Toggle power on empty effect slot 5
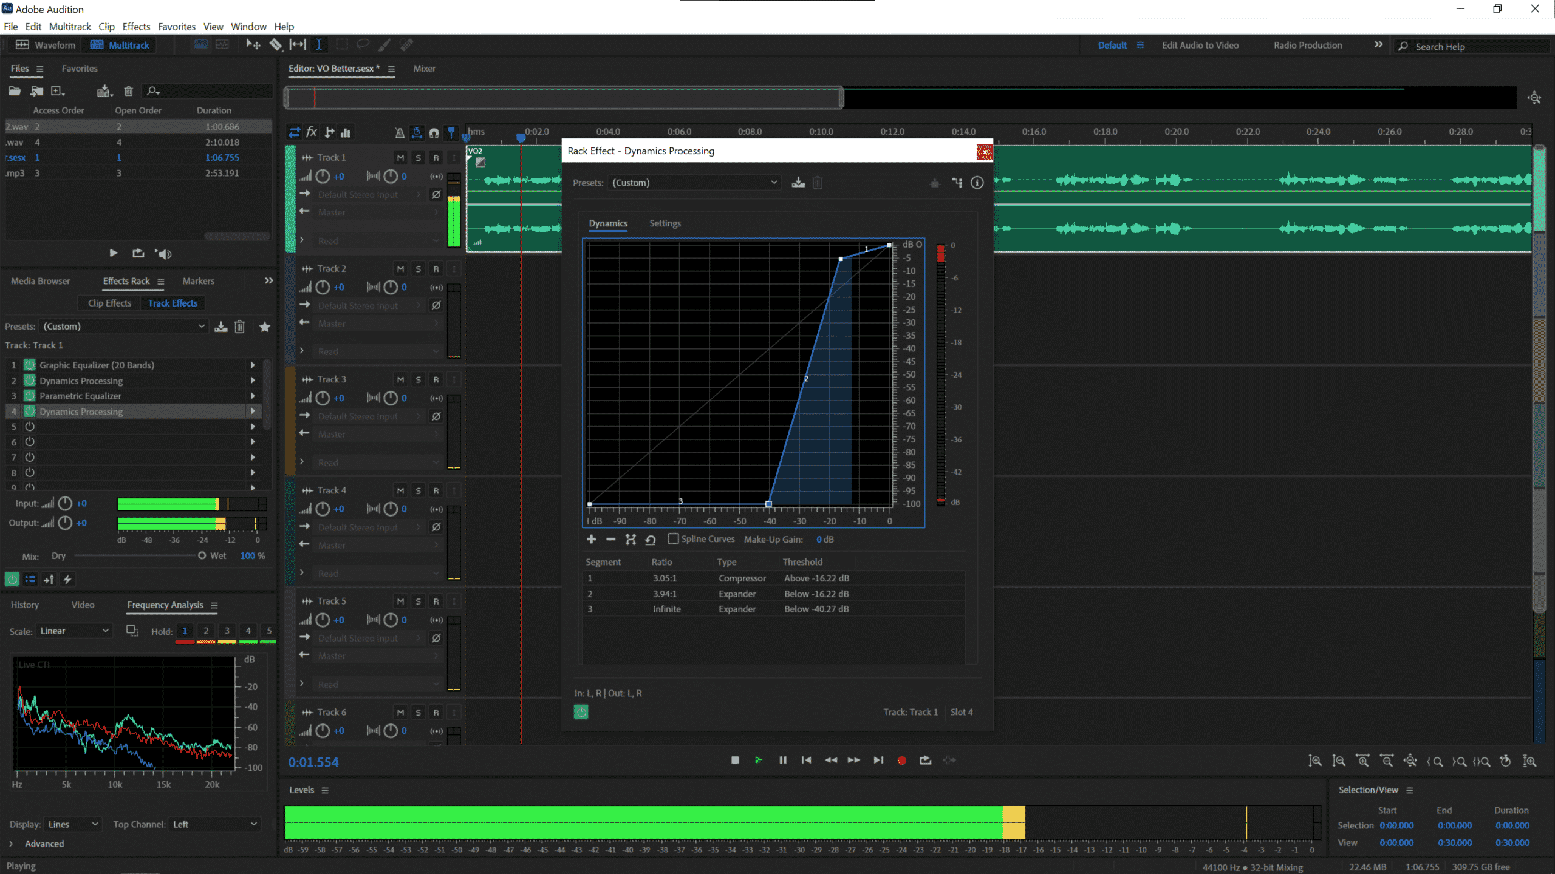This screenshot has height=874, width=1555. point(29,427)
